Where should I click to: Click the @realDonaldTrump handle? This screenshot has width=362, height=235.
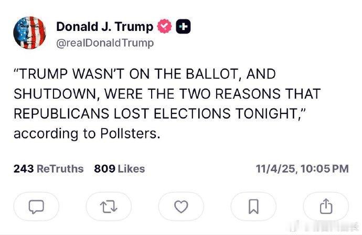105,43
